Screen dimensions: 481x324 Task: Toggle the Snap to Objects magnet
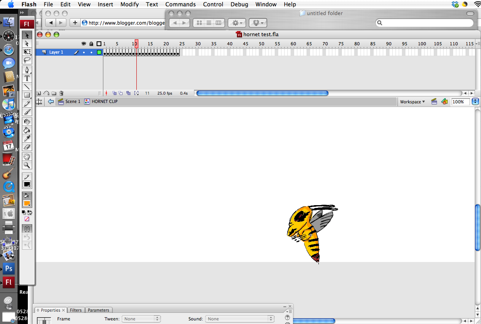click(x=27, y=229)
